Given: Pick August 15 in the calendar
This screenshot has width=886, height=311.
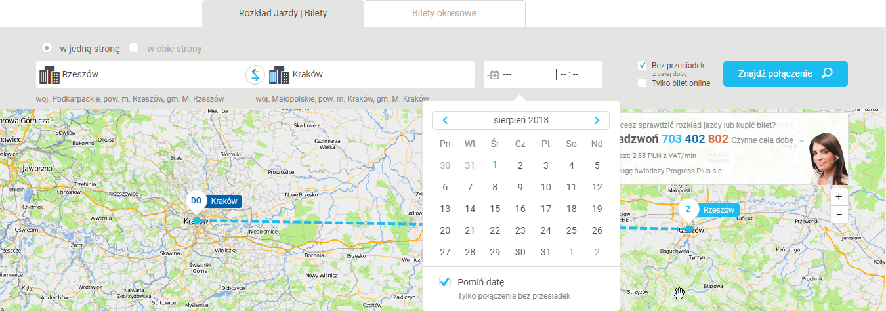Looking at the screenshot, I should point(495,209).
